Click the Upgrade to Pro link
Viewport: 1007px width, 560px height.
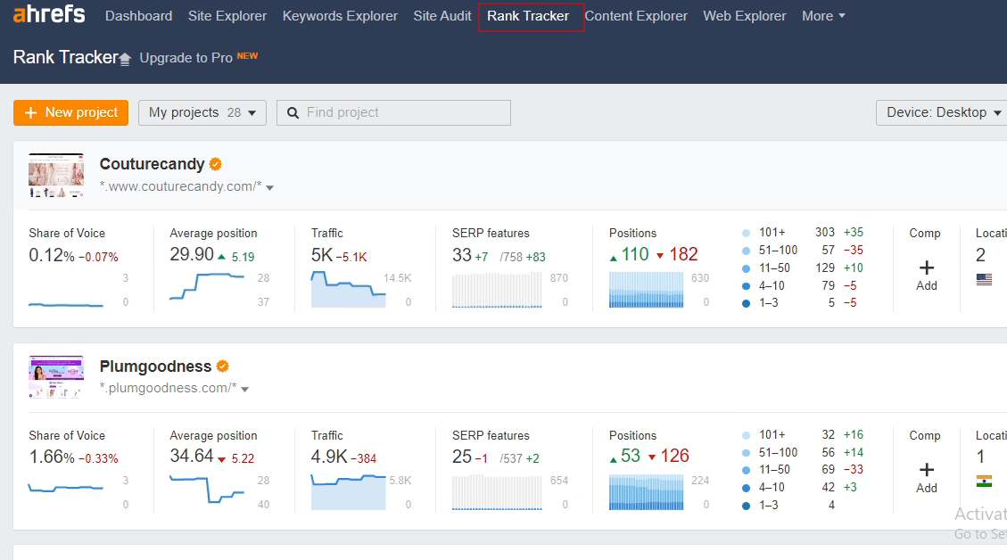(x=186, y=58)
